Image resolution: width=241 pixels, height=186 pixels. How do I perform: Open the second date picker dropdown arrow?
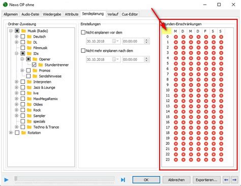click(x=117, y=59)
